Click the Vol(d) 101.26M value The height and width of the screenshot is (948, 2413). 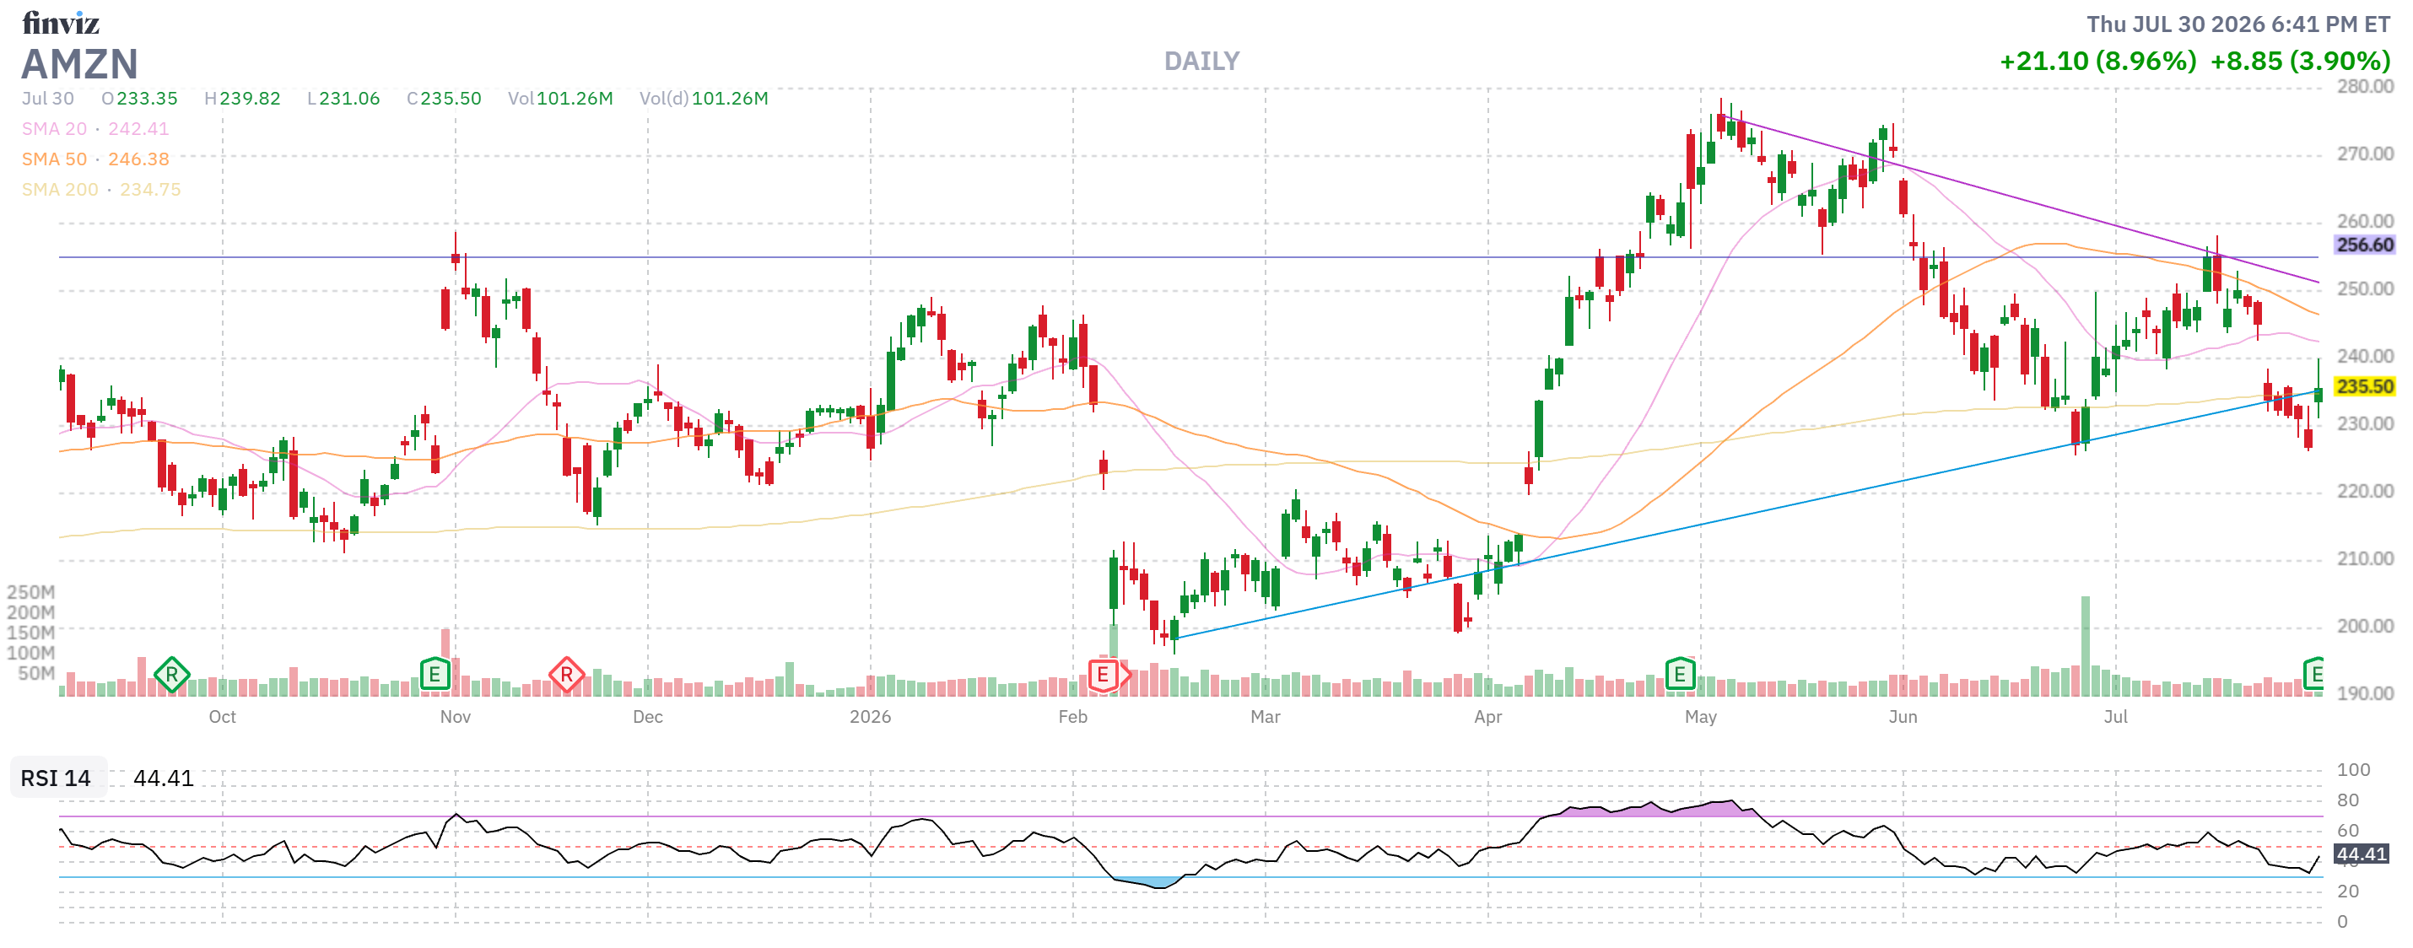click(x=704, y=99)
